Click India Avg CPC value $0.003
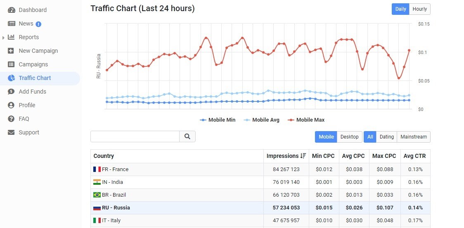Screen dimensions: 464x228 point(354,182)
